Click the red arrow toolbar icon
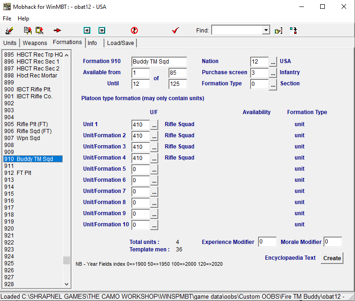This screenshot has width=355, height=301. [x=58, y=31]
